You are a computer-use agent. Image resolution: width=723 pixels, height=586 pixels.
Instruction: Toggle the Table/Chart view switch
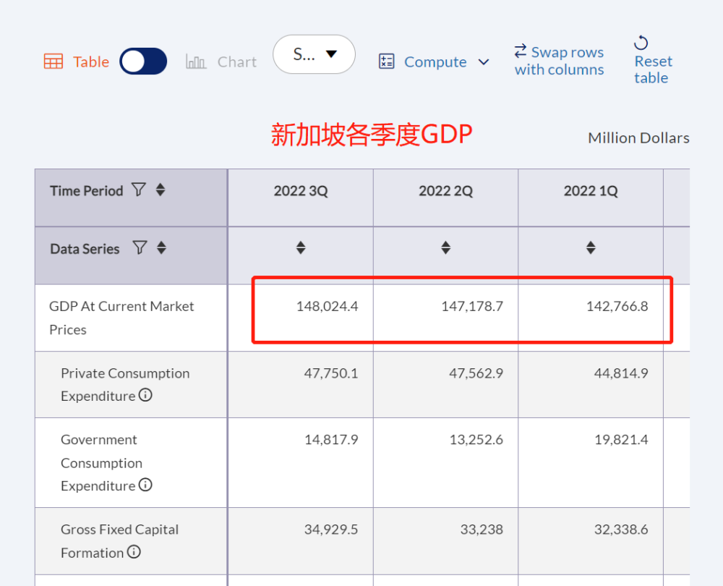(143, 61)
